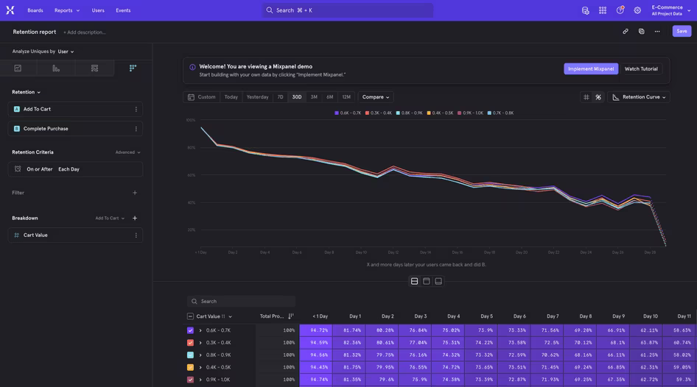697x387 pixels.
Task: Select the Funnels report type icon
Action: [x=56, y=68]
